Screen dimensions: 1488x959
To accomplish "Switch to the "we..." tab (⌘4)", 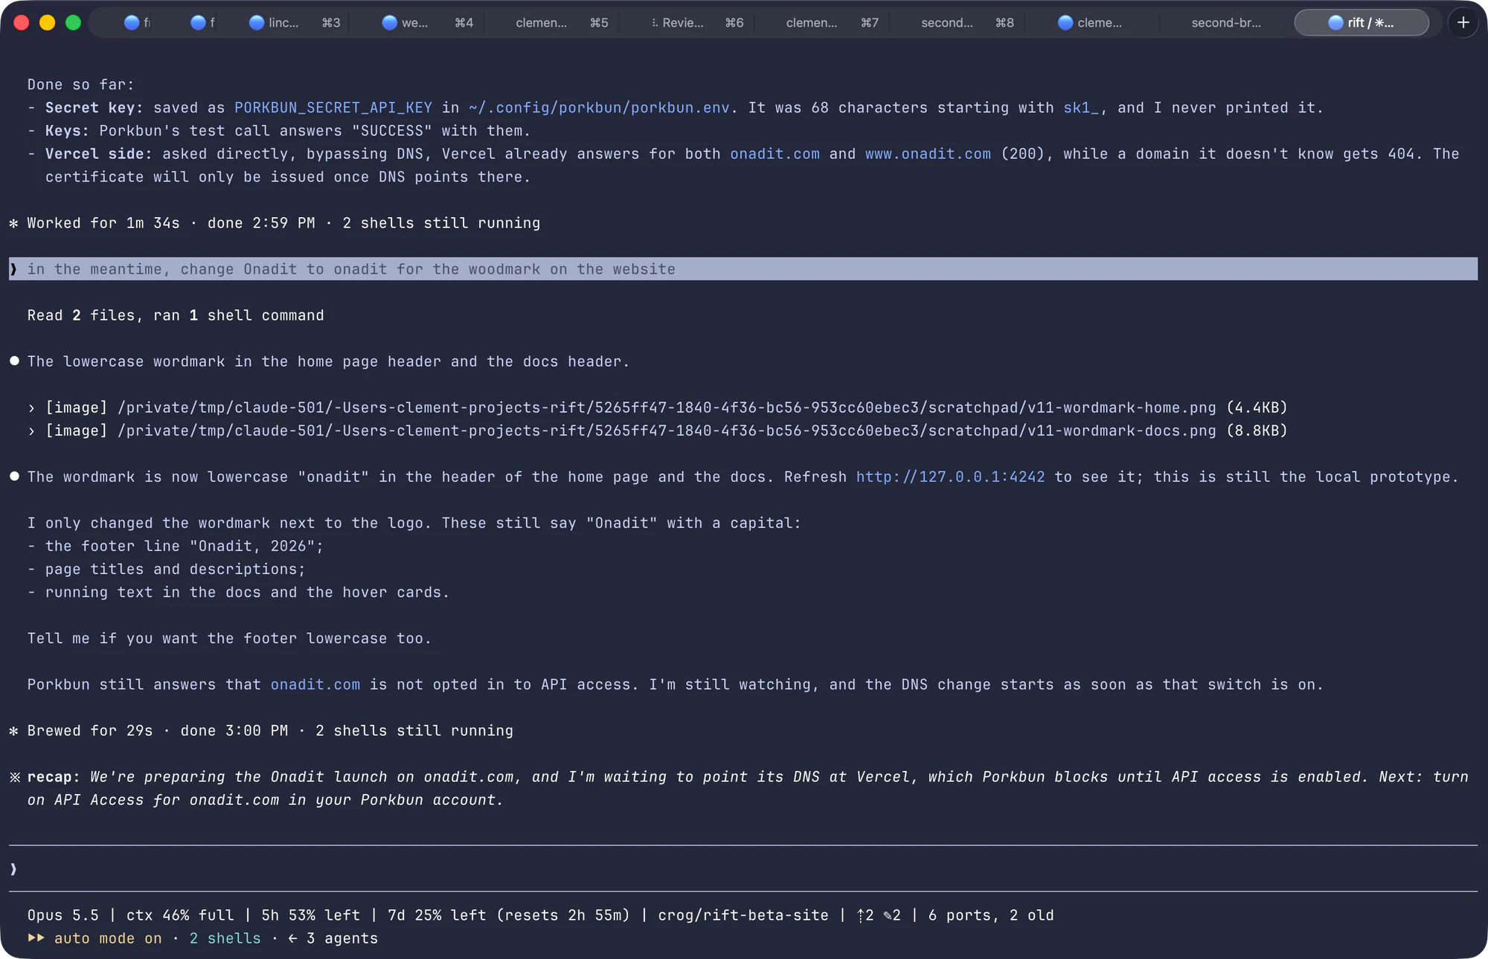I will coord(427,22).
